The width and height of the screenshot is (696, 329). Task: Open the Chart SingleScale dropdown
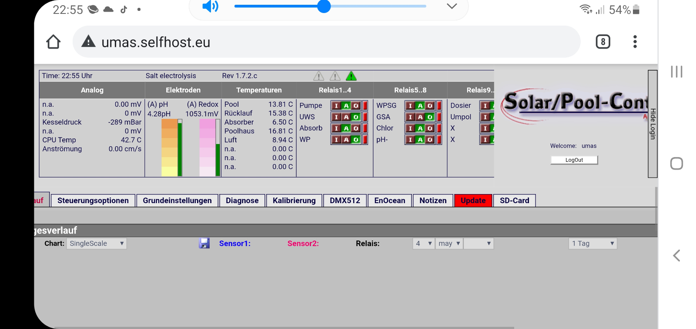tap(97, 243)
